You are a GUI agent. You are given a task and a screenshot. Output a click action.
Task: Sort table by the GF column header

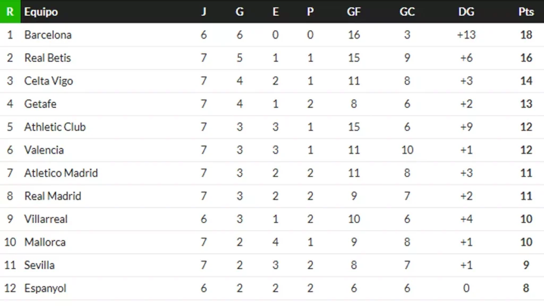[x=354, y=12]
